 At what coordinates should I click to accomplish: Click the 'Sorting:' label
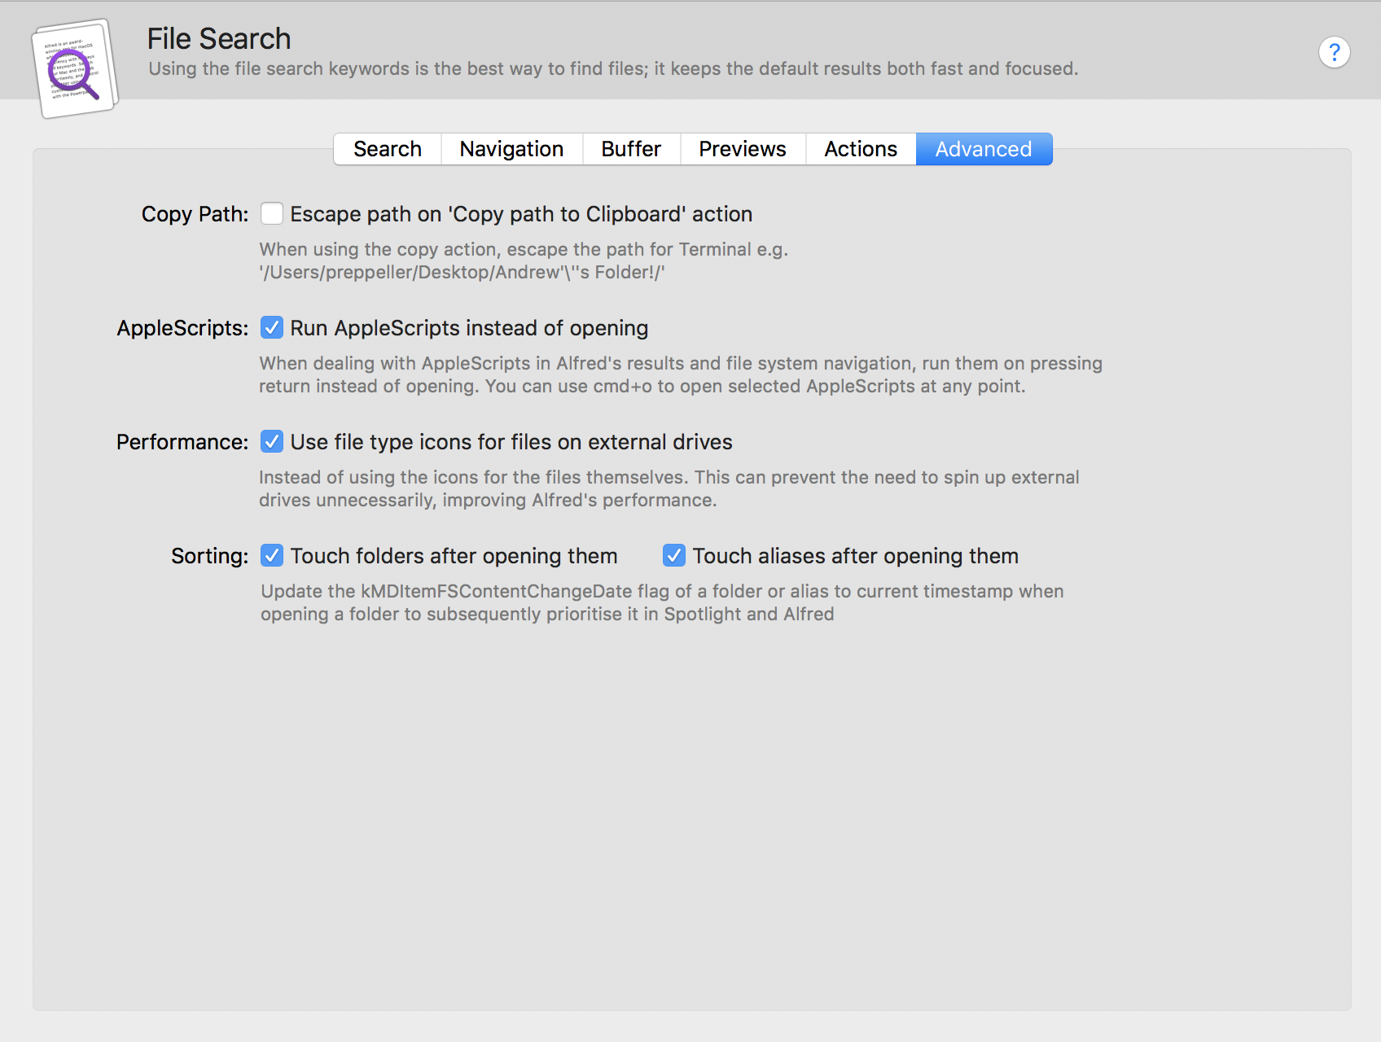click(x=209, y=556)
